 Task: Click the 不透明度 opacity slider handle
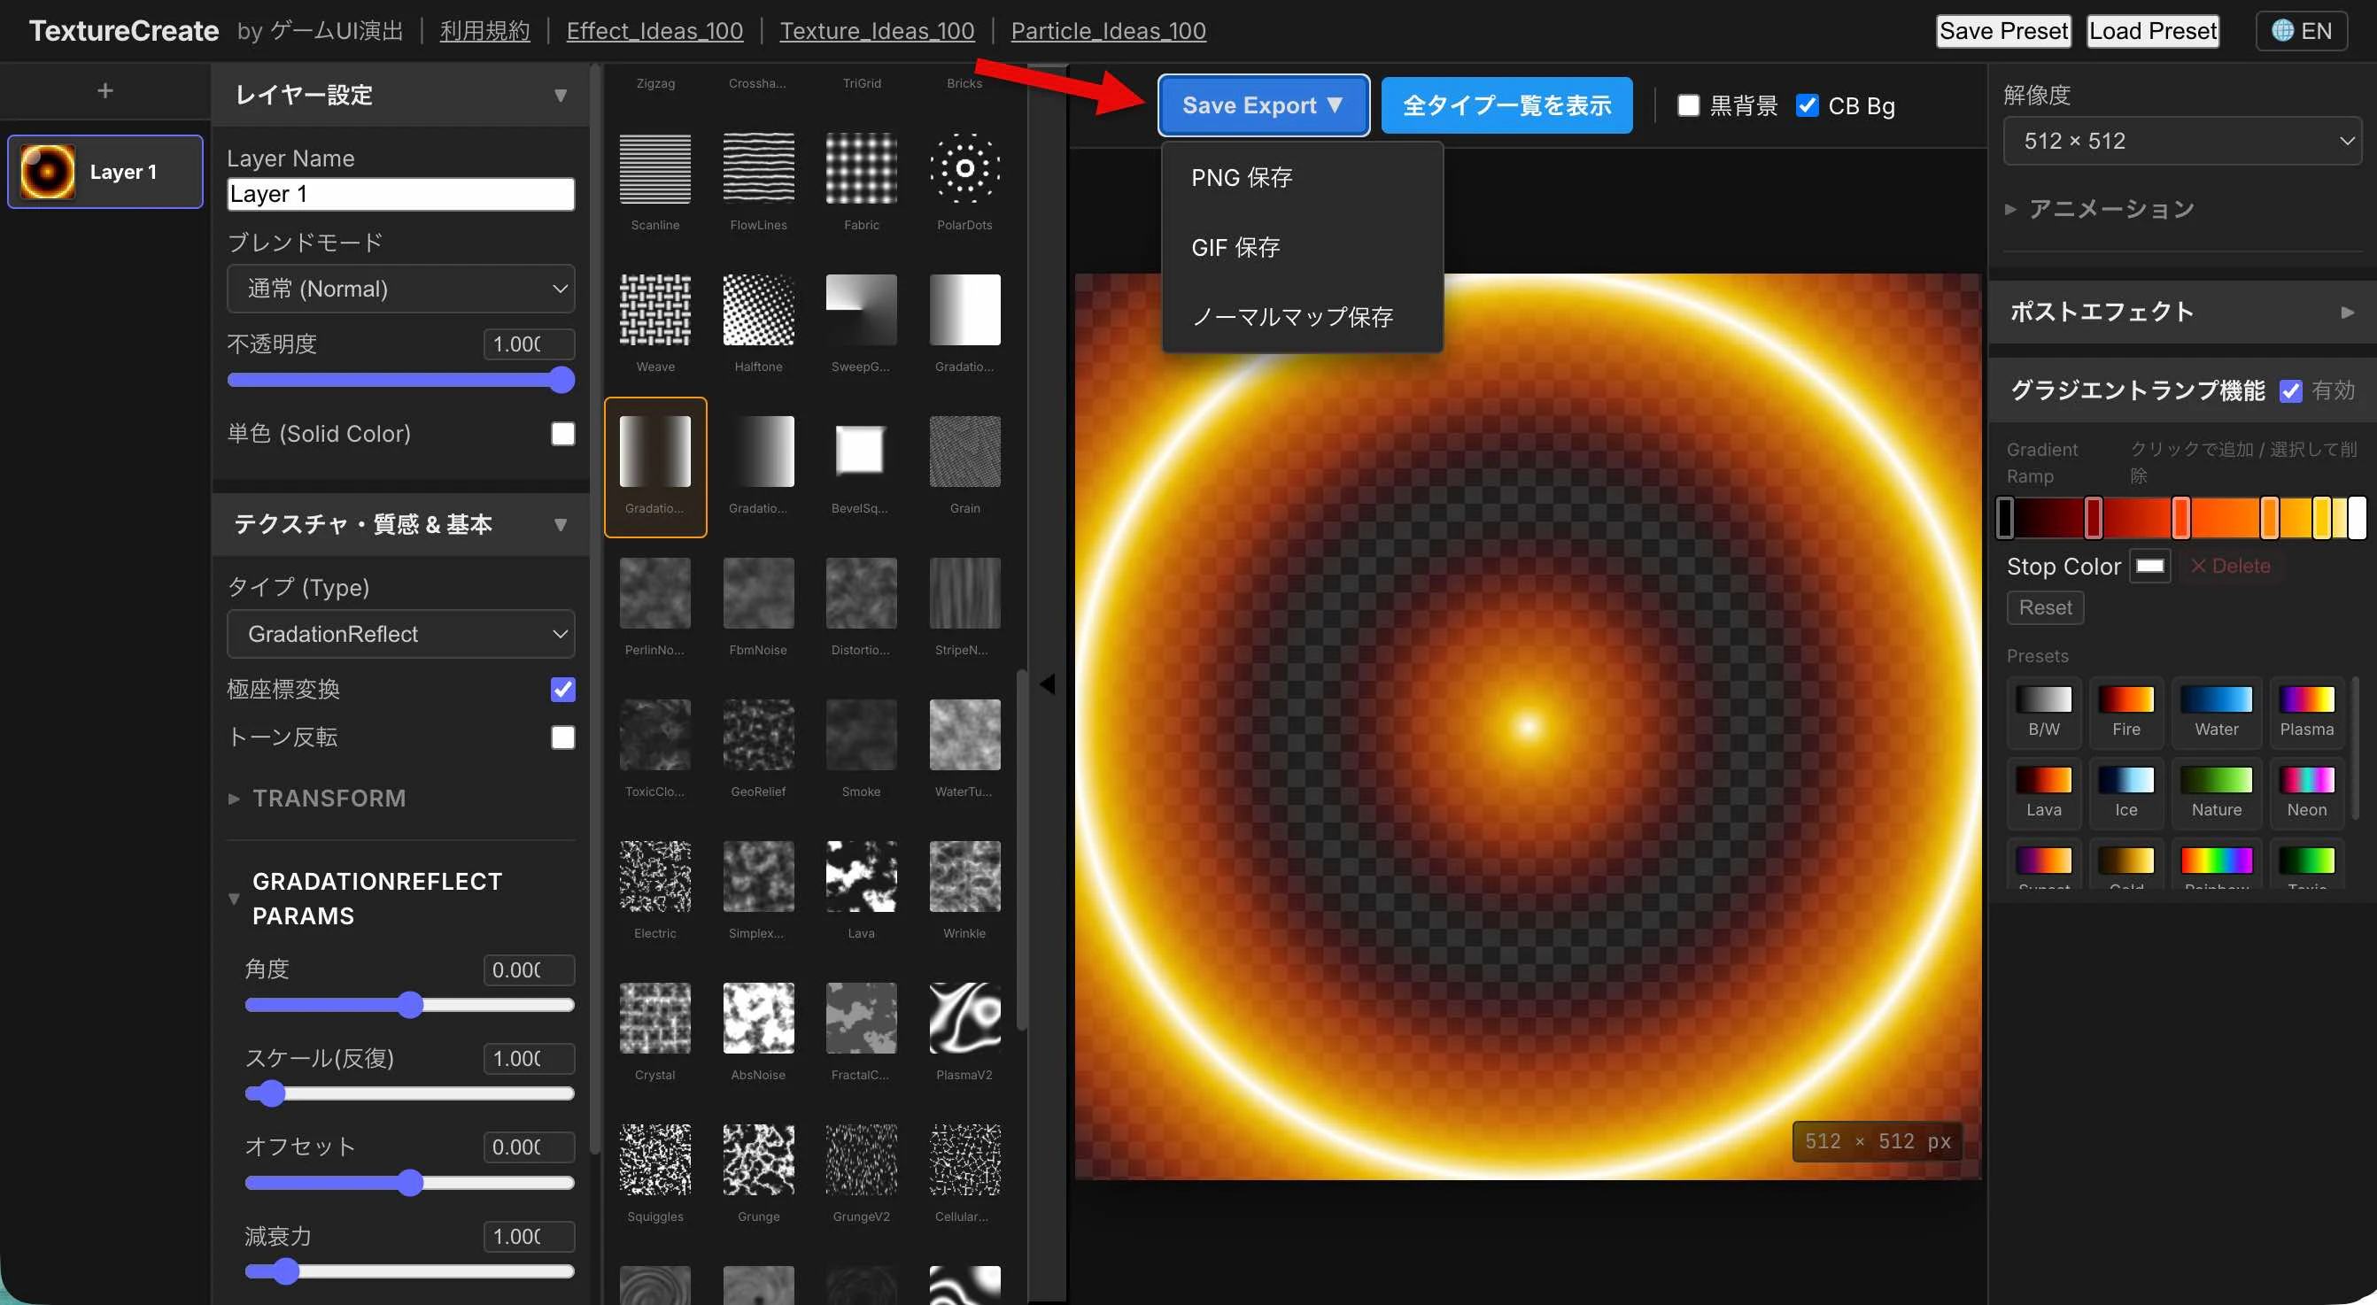(x=561, y=380)
